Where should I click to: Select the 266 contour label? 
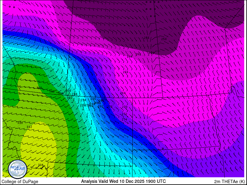click(x=126, y=72)
